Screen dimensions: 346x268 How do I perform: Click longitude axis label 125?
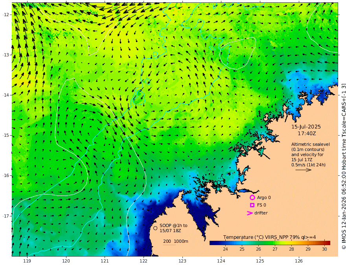[260, 261]
